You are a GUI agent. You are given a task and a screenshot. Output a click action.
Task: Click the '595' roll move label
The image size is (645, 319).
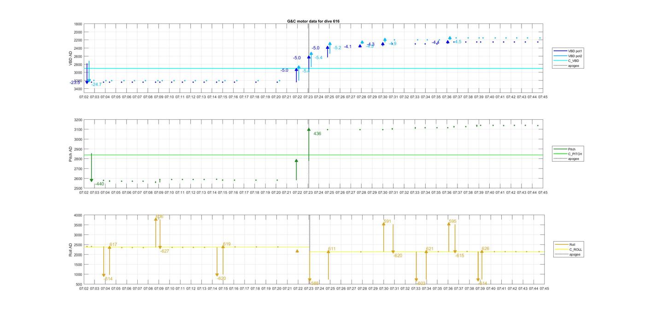[452, 221]
